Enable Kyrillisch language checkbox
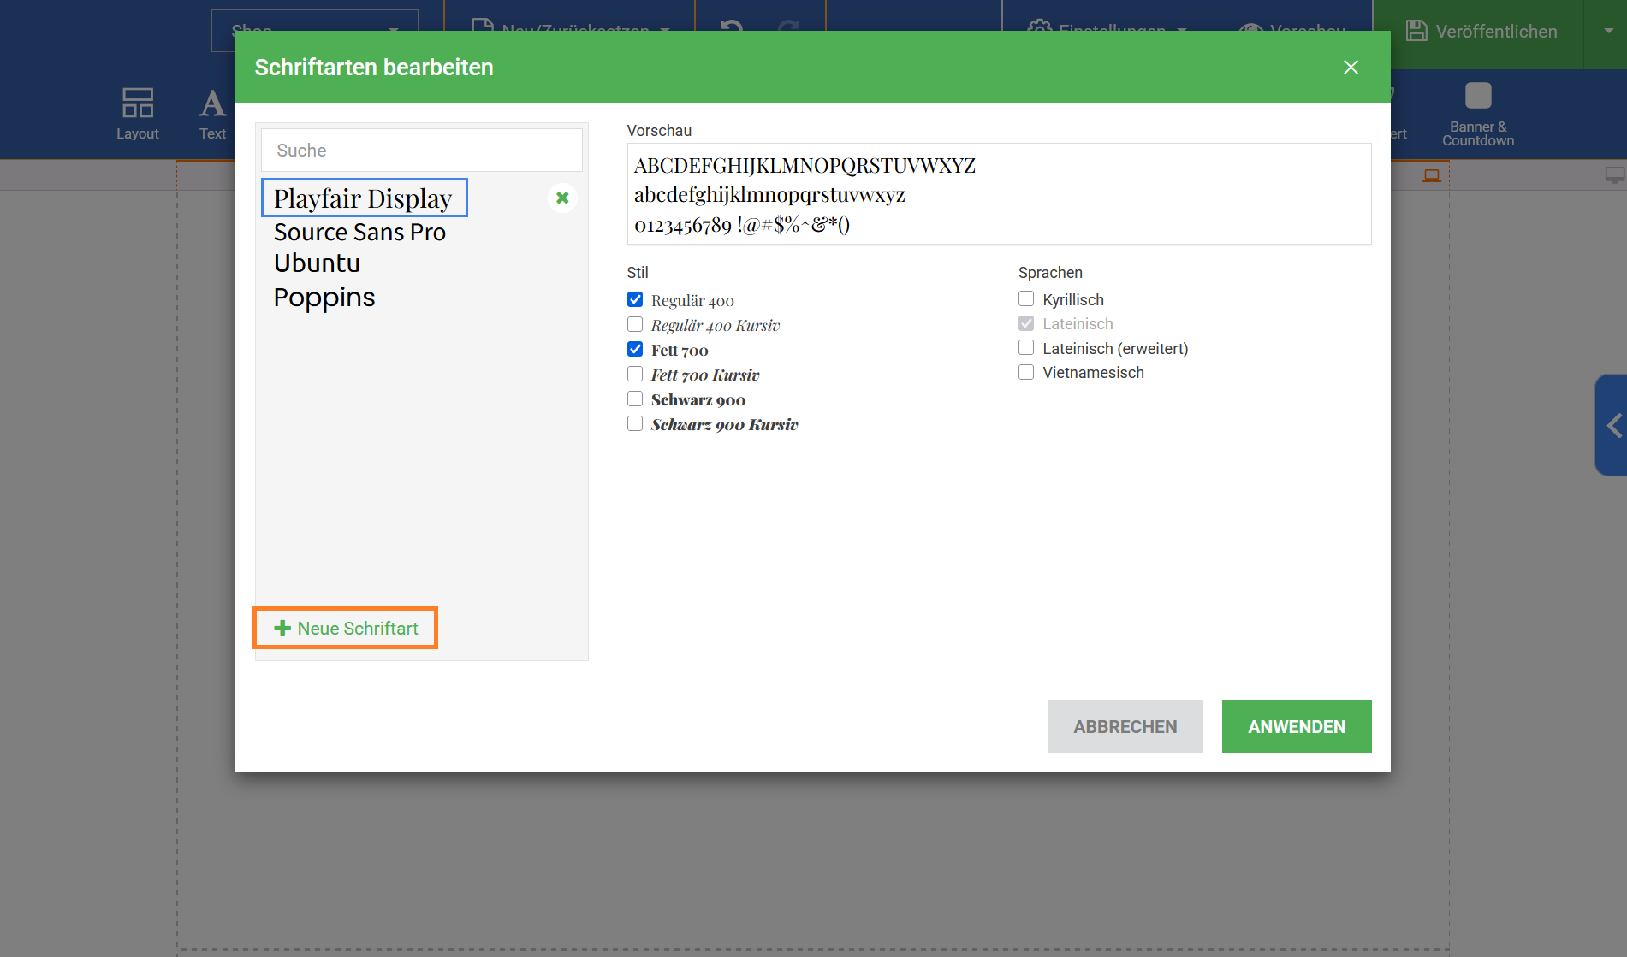Image resolution: width=1627 pixels, height=957 pixels. click(1026, 299)
